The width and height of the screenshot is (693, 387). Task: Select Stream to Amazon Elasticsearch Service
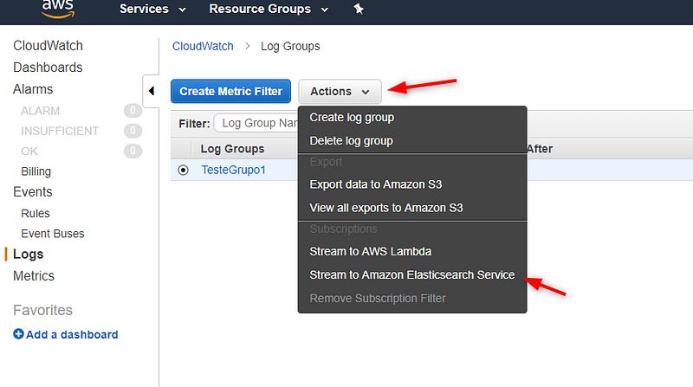[x=412, y=275]
